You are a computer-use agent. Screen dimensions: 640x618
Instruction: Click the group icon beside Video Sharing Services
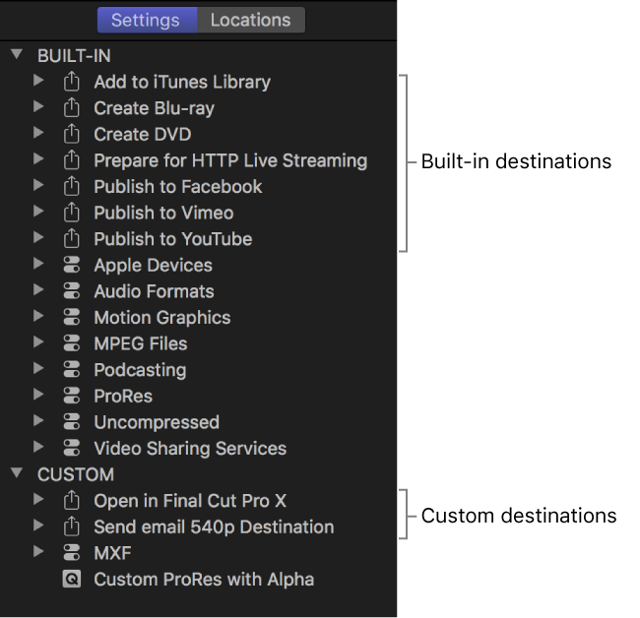tap(72, 448)
